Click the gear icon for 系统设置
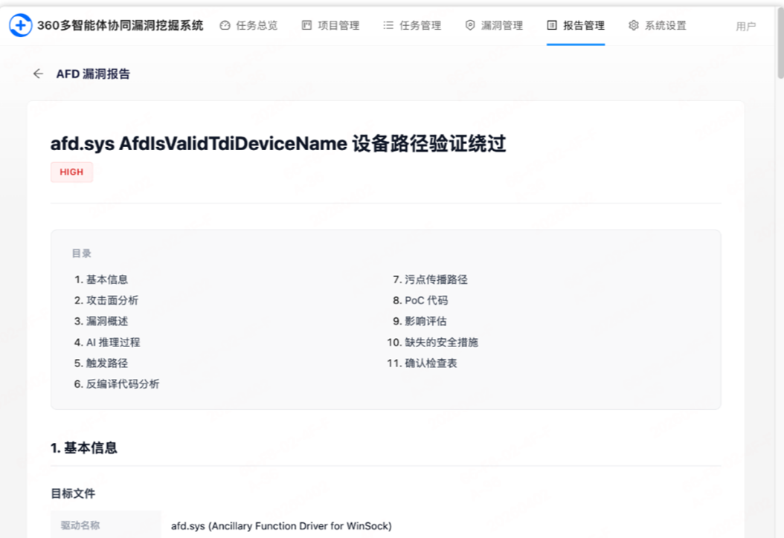Screen dimensions: 784x538 click(634, 25)
